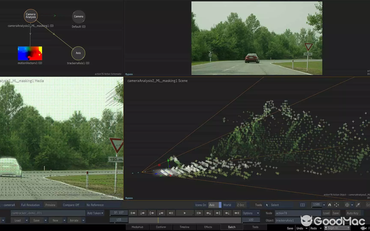Open the Add Token dropdown
Screen dimensions: 370x231
click(95, 213)
